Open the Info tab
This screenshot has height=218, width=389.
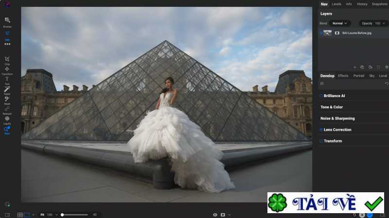pos(349,4)
